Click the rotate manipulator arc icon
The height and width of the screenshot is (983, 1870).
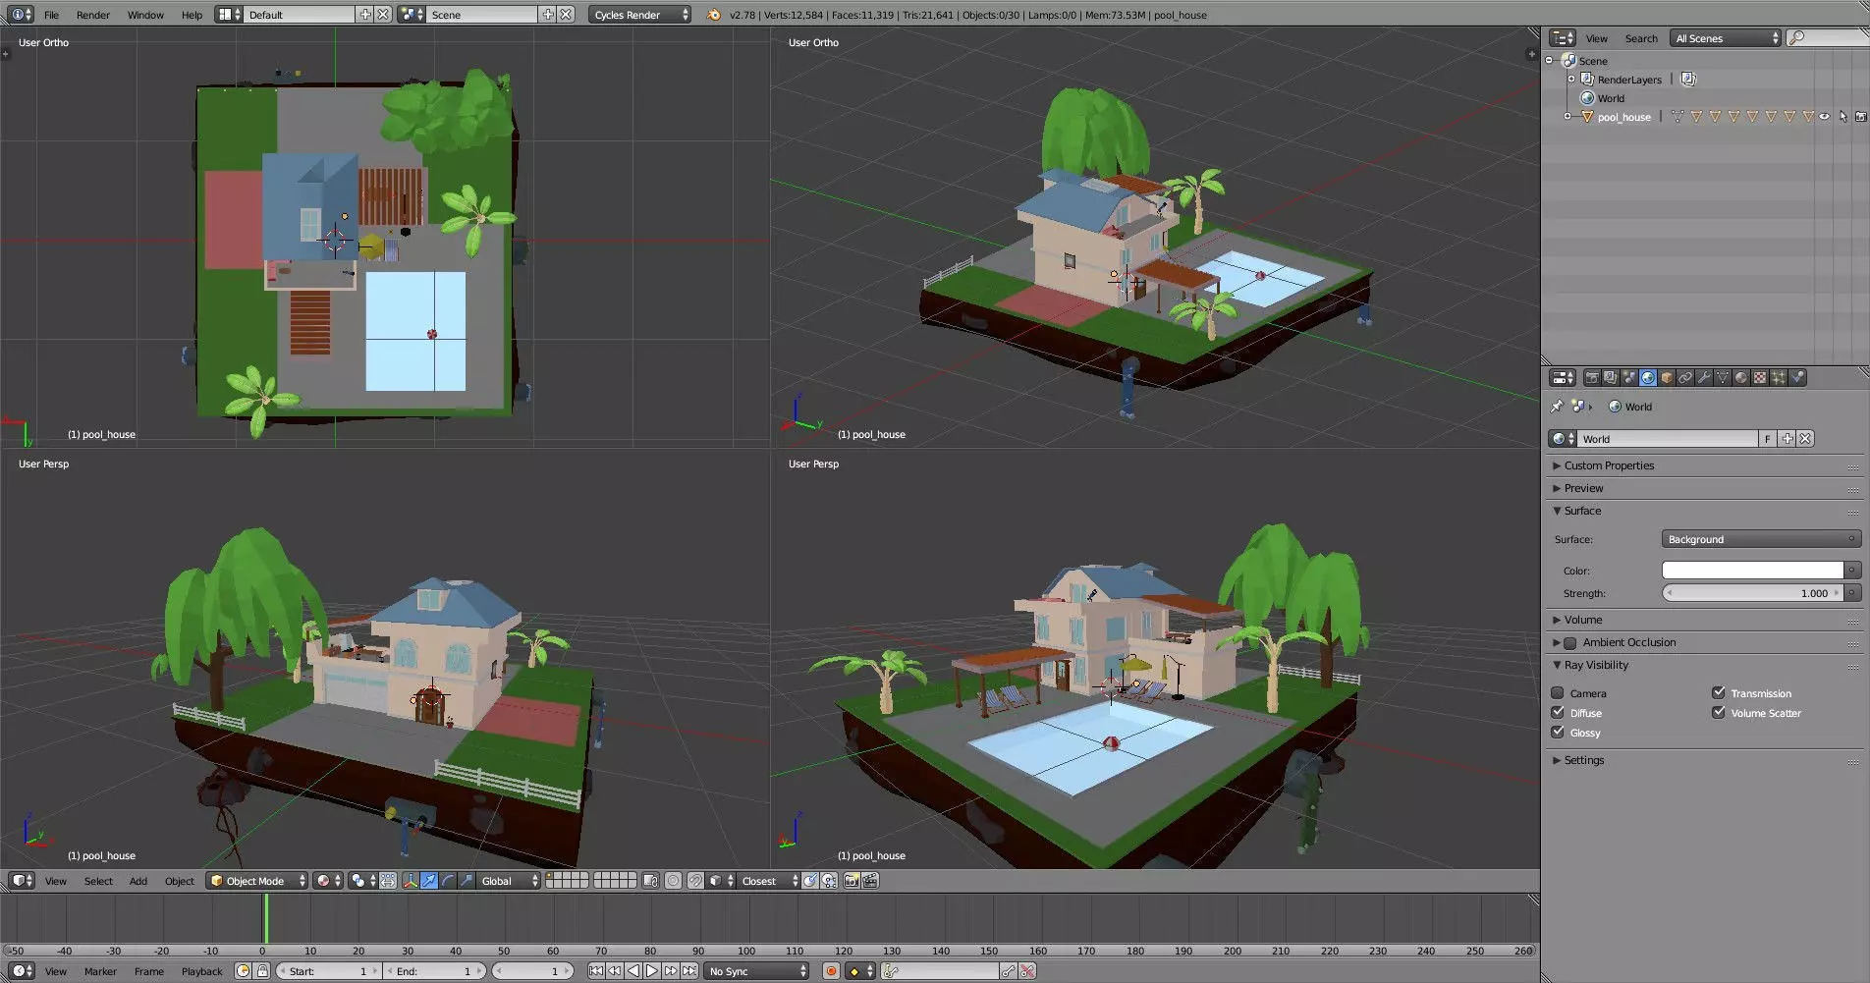click(x=448, y=881)
